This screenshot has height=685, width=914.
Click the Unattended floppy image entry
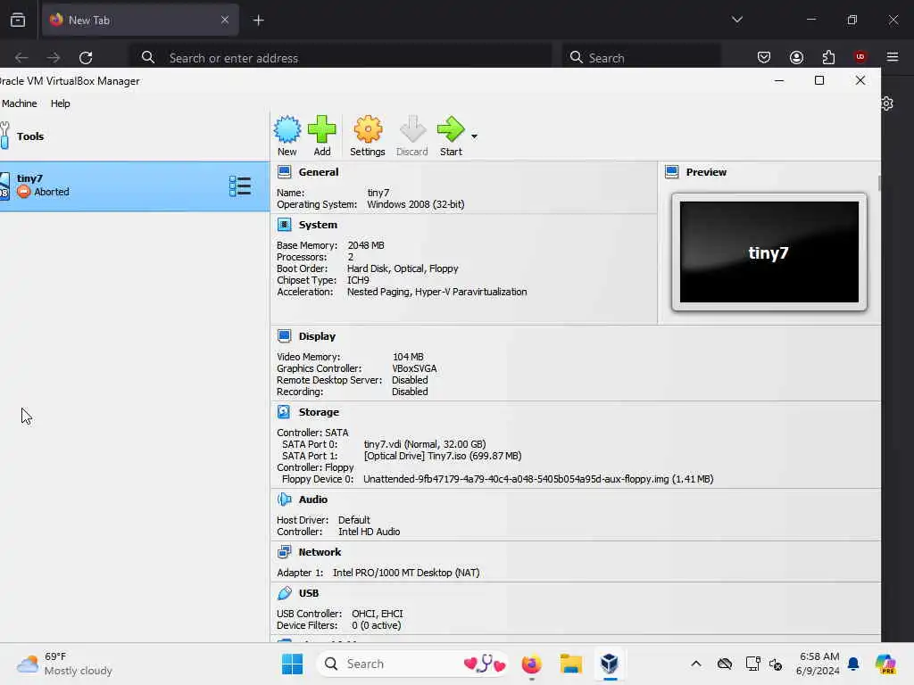(538, 479)
